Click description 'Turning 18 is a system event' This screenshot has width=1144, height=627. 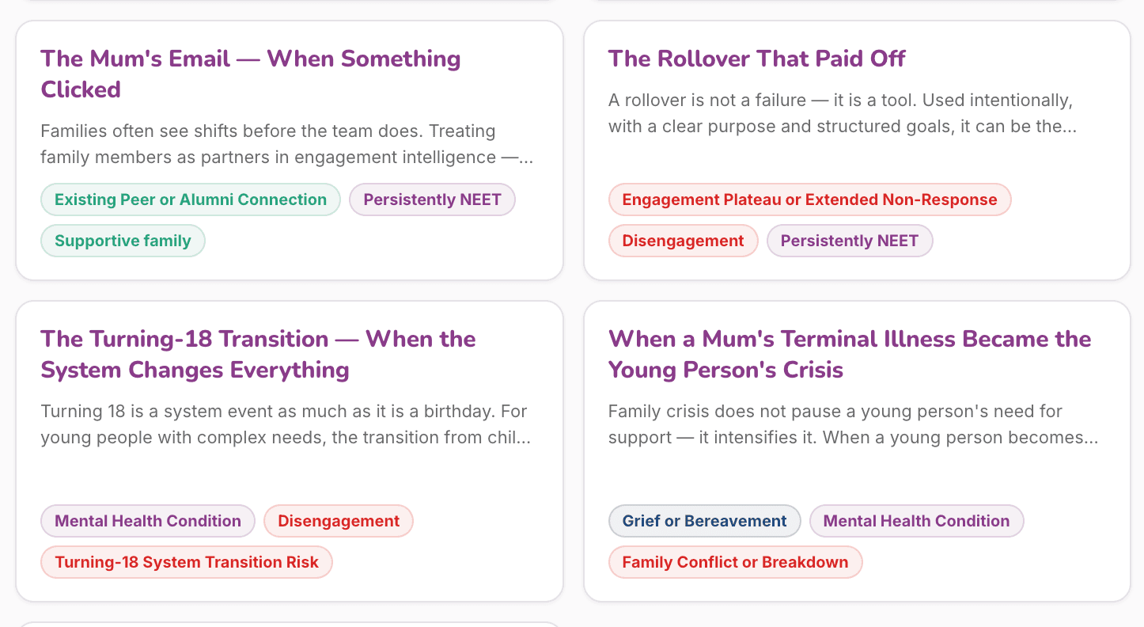[286, 424]
